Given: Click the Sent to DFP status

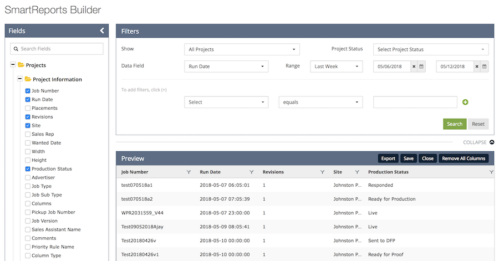Looking at the screenshot, I should pyautogui.click(x=381, y=240).
